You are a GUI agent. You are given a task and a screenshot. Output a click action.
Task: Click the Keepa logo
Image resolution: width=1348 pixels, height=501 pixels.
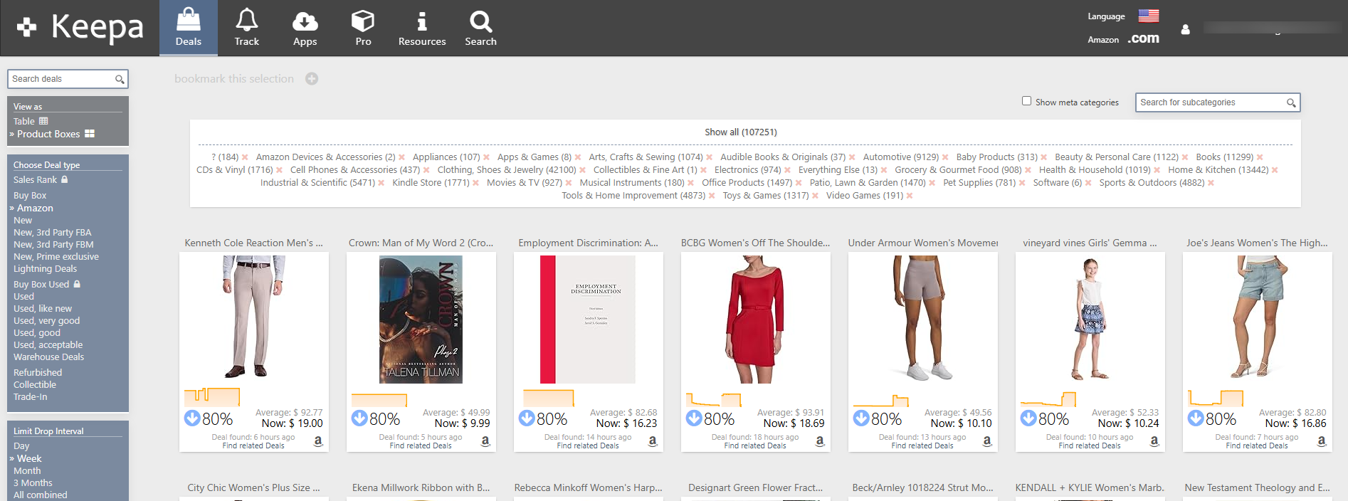81,28
